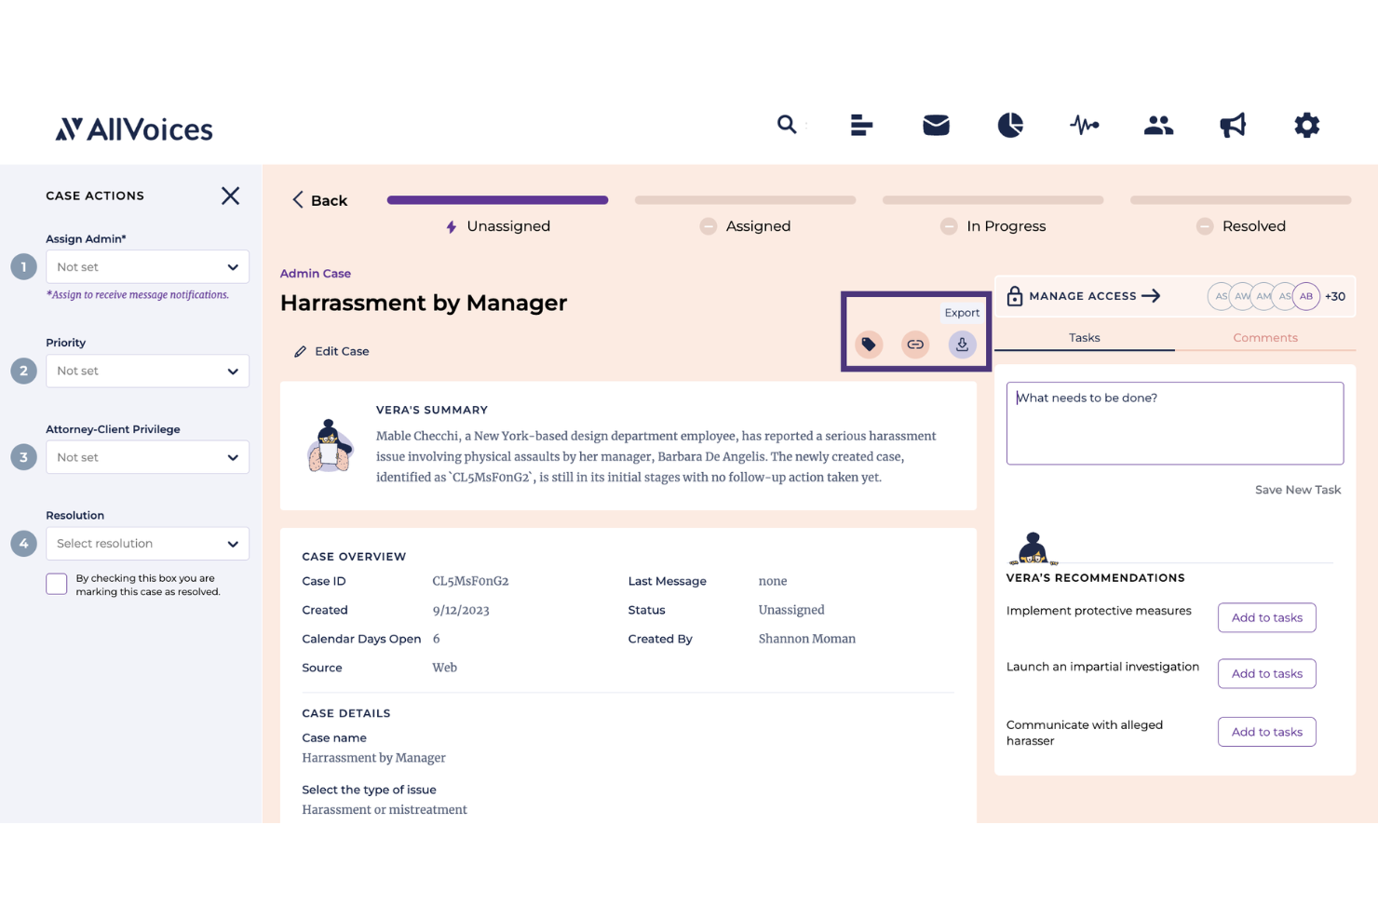Click the tag icon near Export

click(x=869, y=344)
